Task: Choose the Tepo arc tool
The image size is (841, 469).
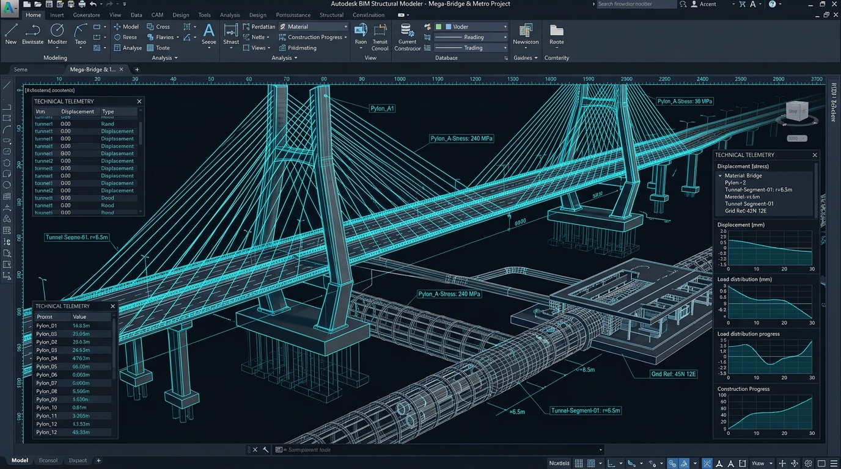Action: 81,34
